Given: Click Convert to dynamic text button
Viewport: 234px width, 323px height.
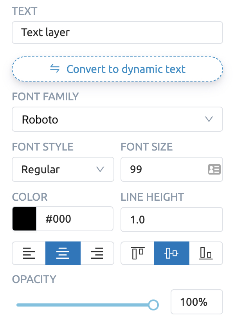Looking at the screenshot, I should pos(117,69).
